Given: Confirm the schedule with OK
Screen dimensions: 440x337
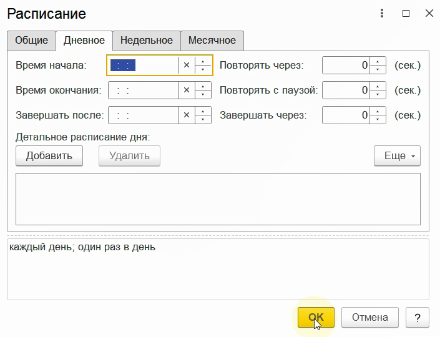Looking at the screenshot, I should pyautogui.click(x=316, y=317).
